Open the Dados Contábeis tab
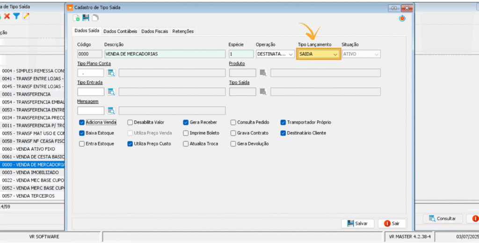The width and height of the screenshot is (479, 244). 120,31
